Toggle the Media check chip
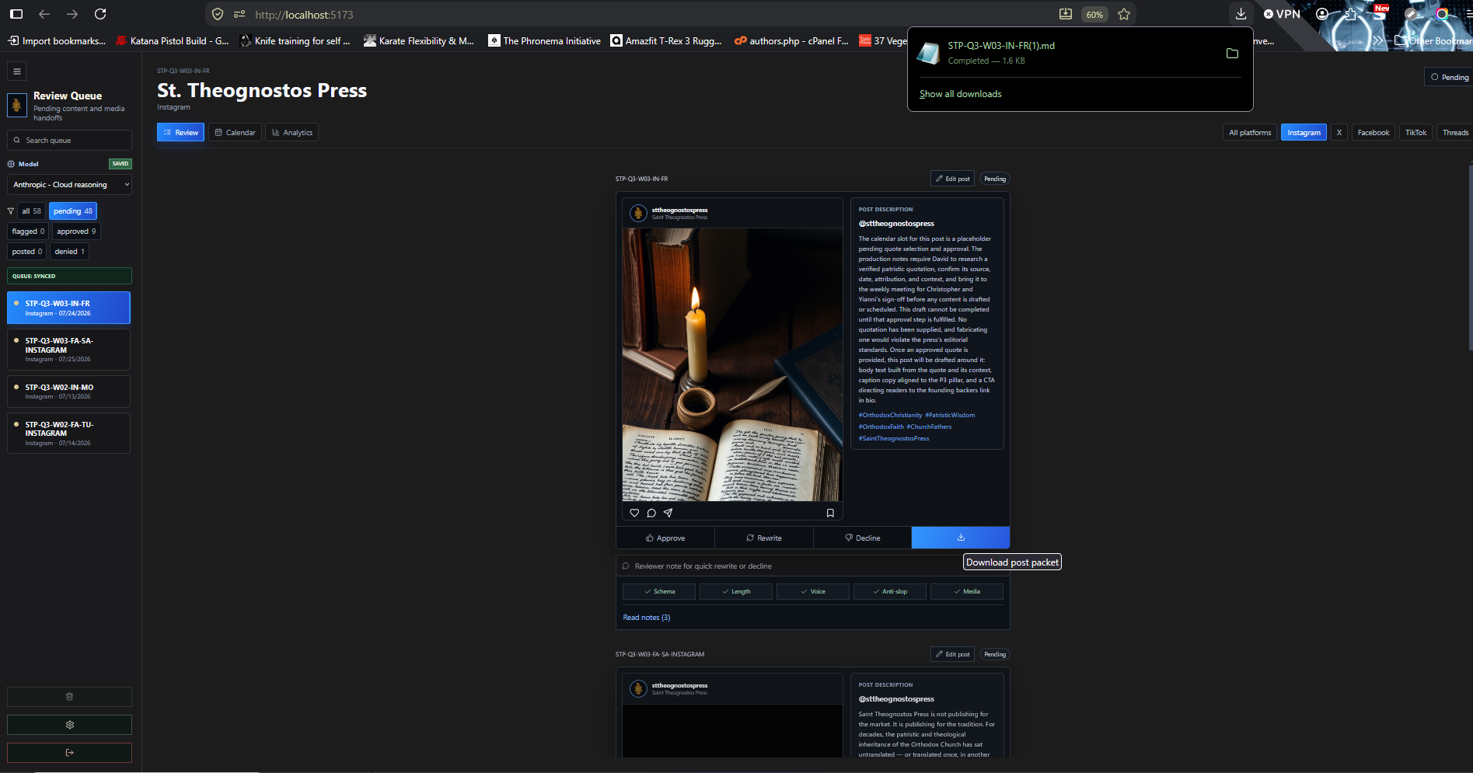 [967, 592]
